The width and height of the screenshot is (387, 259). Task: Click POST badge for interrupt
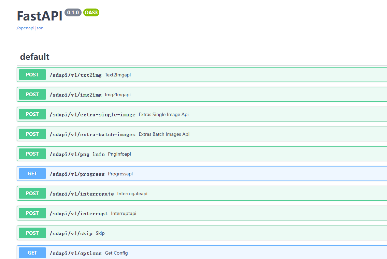click(x=32, y=213)
